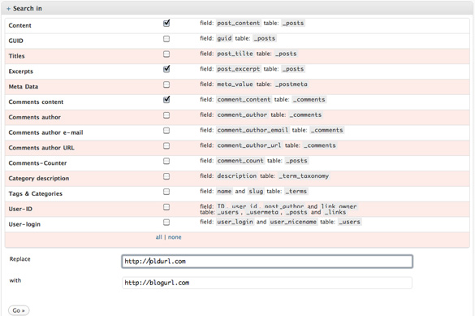The height and width of the screenshot is (316, 475).
Task: Click the 'all' link to select everything
Action: [x=158, y=237]
